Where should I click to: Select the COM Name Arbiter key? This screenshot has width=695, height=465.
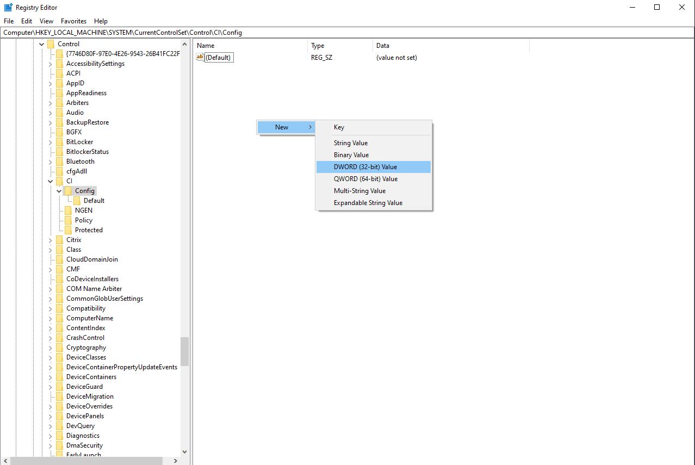tap(94, 289)
